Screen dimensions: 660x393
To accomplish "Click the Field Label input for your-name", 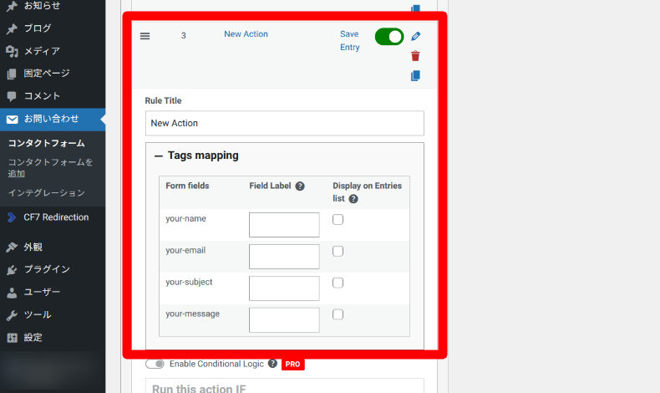I will (x=284, y=225).
